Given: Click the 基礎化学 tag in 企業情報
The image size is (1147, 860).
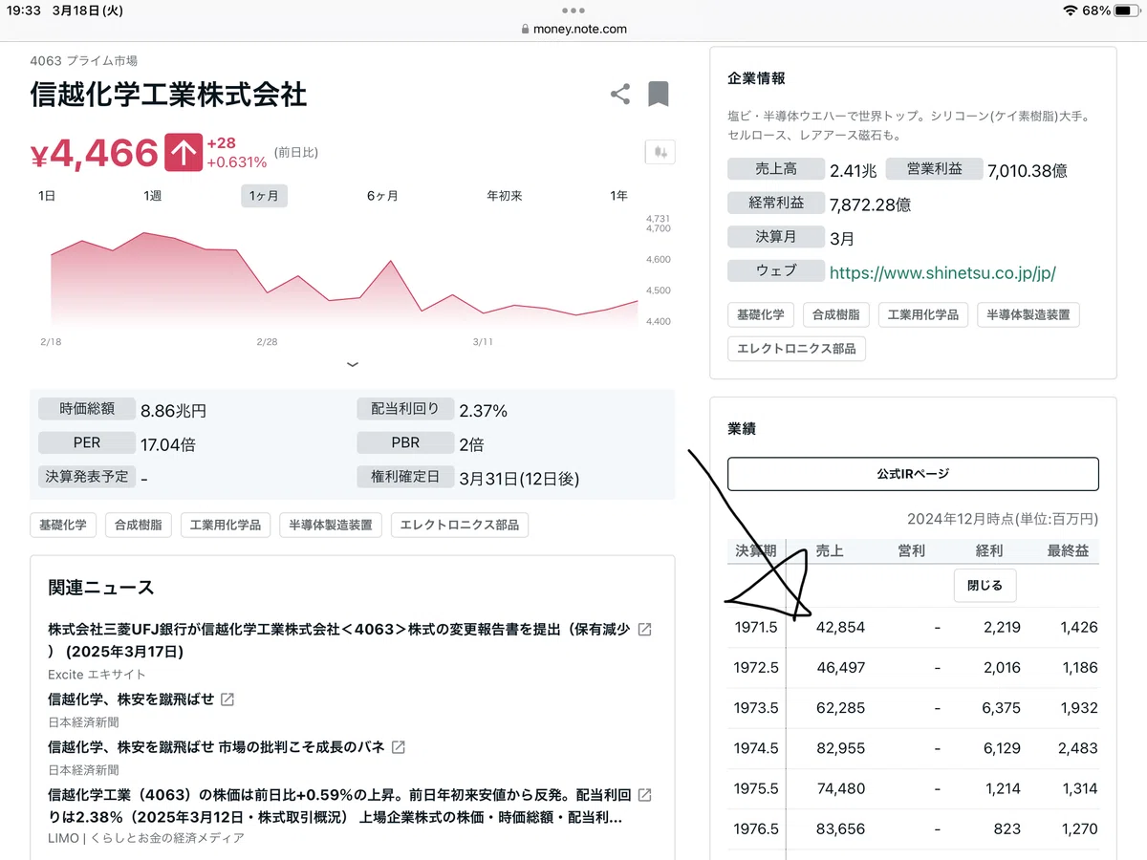Looking at the screenshot, I should coord(761,314).
